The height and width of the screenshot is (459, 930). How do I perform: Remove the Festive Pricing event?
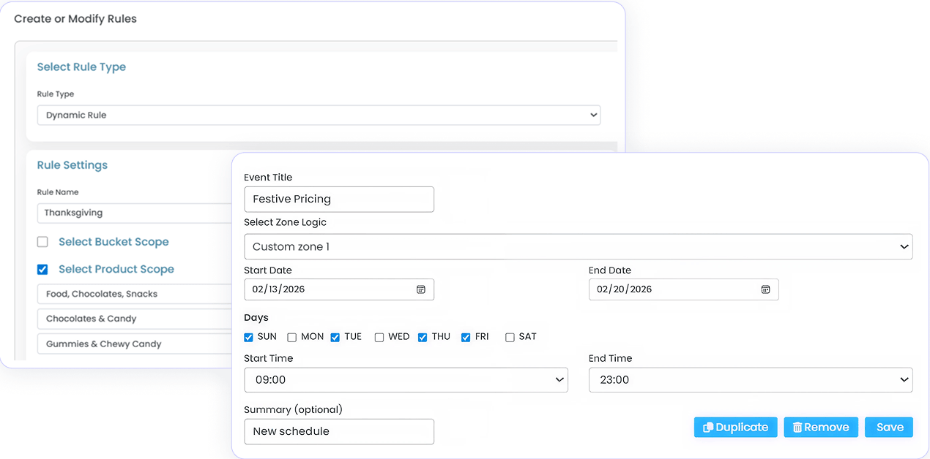point(820,427)
